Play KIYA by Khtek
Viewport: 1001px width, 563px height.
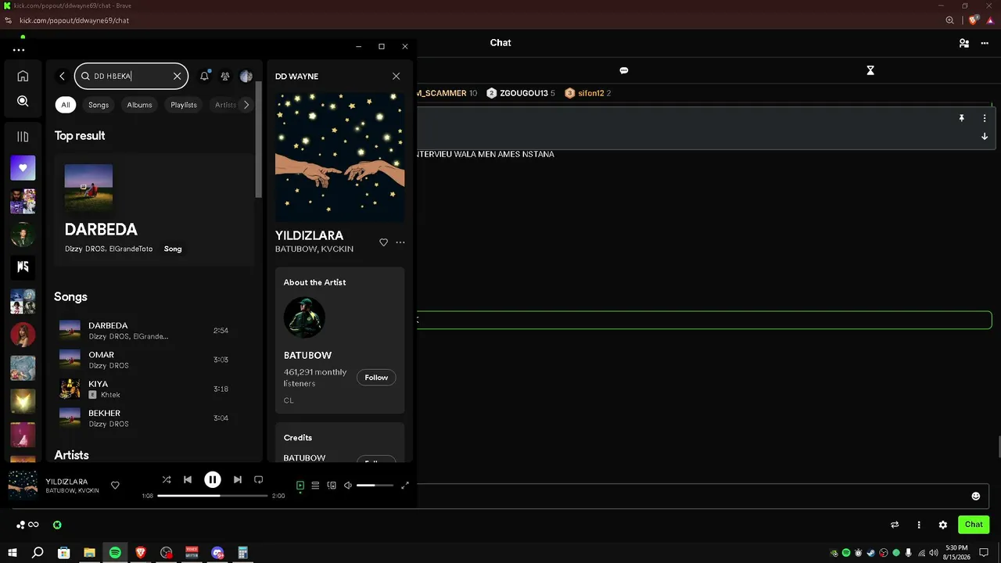click(154, 389)
